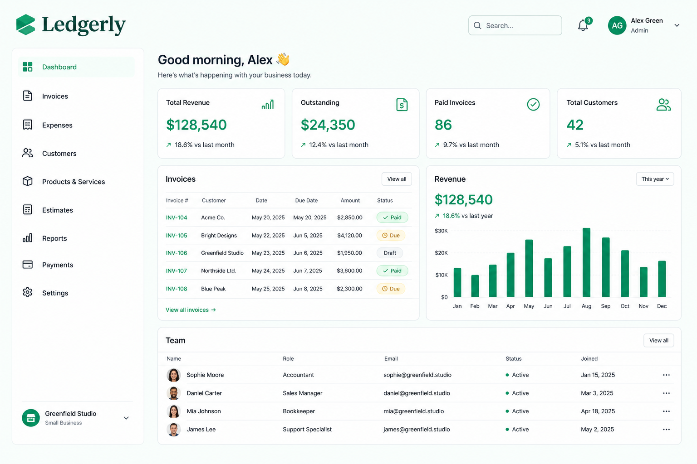The height and width of the screenshot is (464, 697).
Task: Click the Dashboard grid icon
Action: pyautogui.click(x=28, y=67)
